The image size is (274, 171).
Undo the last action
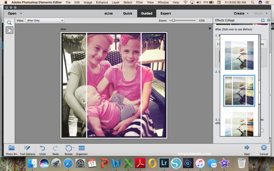pos(43,148)
